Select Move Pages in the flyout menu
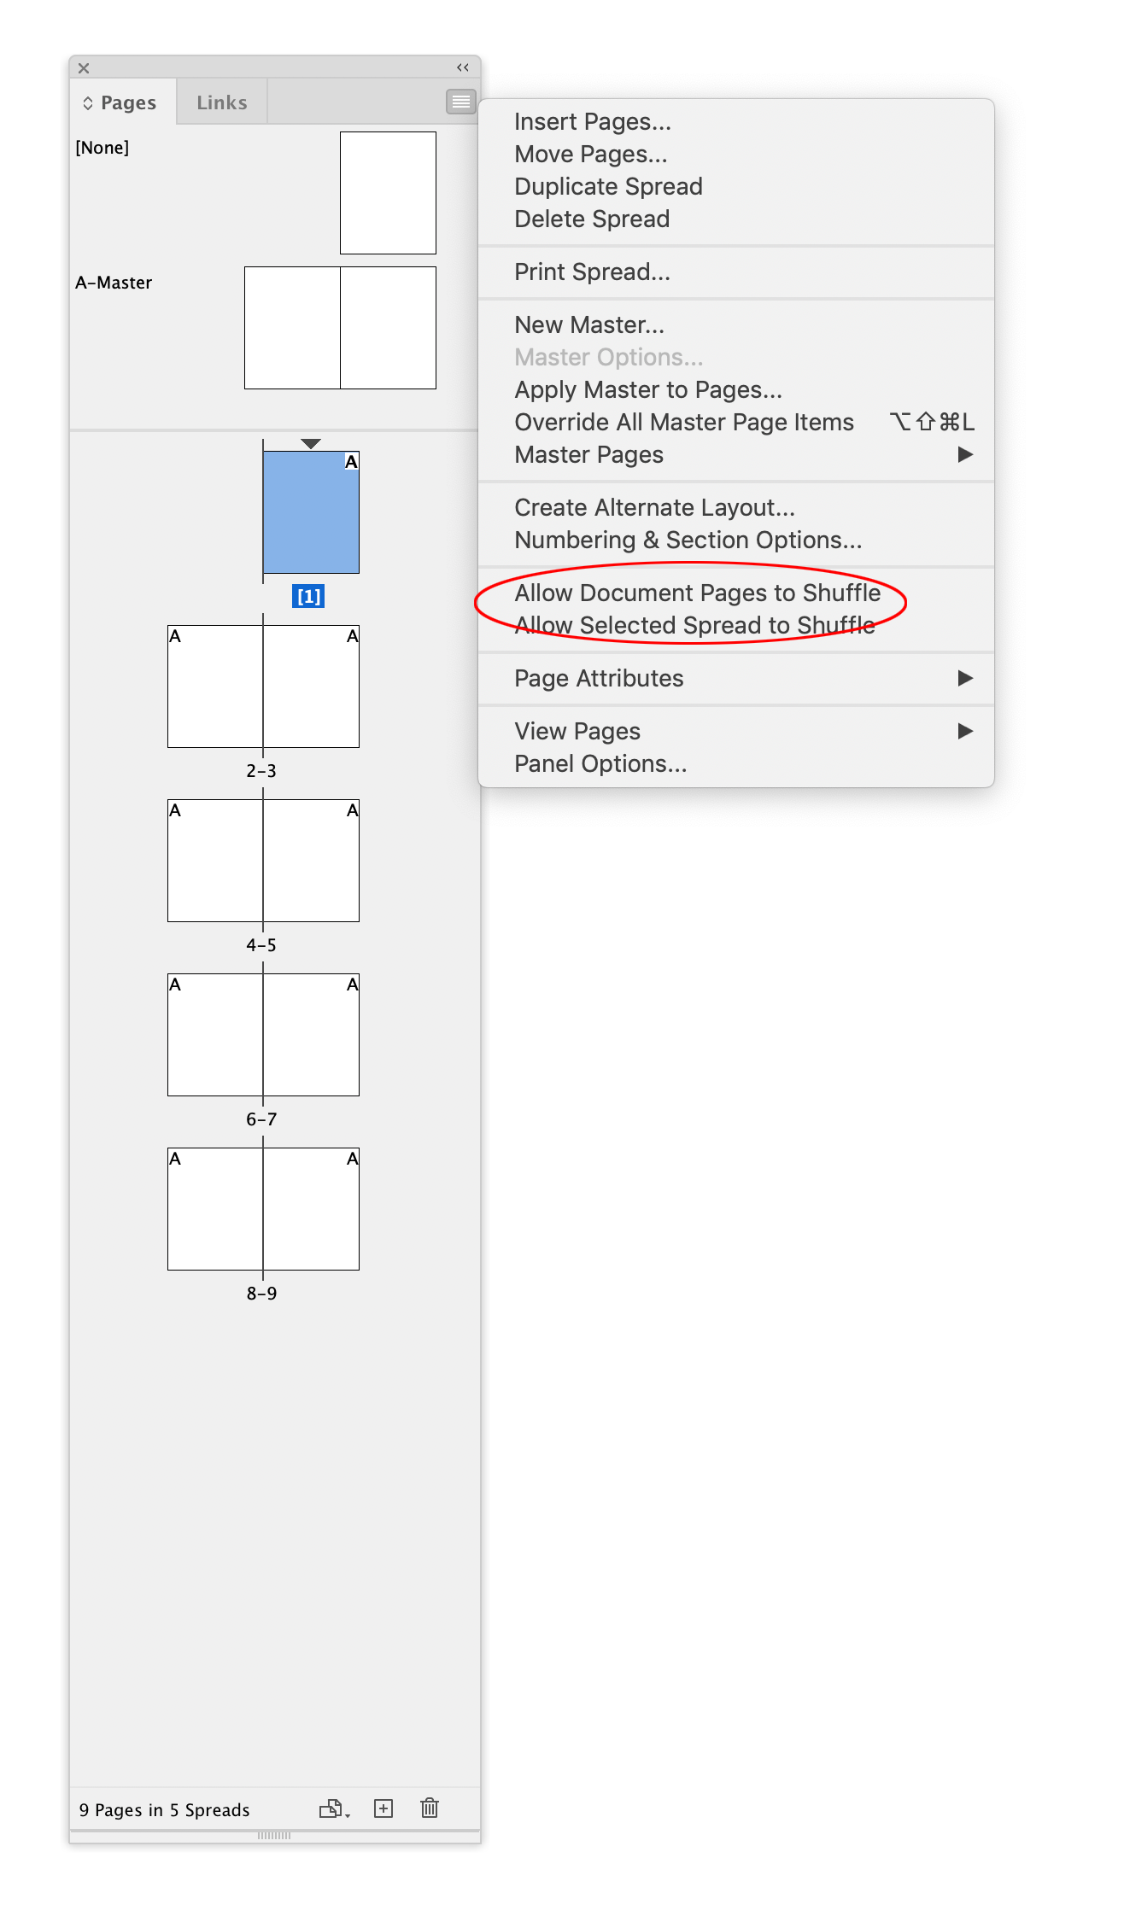 click(590, 154)
